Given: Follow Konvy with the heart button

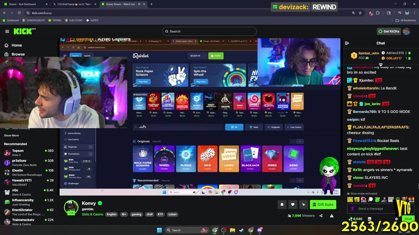Looking at the screenshot, I should [293, 205].
